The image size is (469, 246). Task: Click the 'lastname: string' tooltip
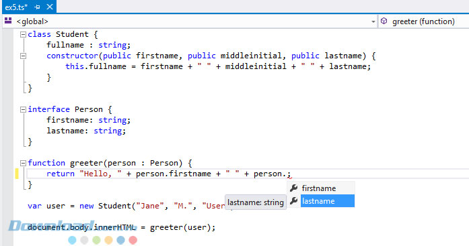(x=256, y=202)
